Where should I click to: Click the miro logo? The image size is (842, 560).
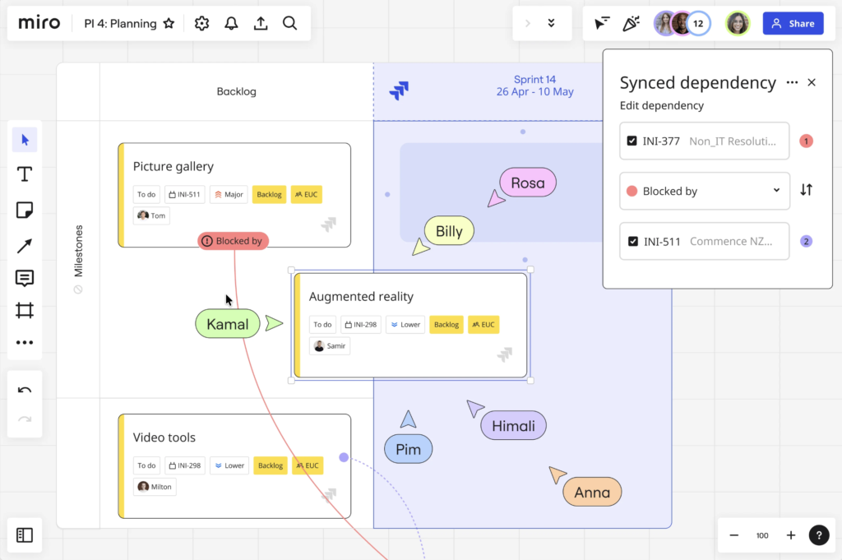[39, 23]
